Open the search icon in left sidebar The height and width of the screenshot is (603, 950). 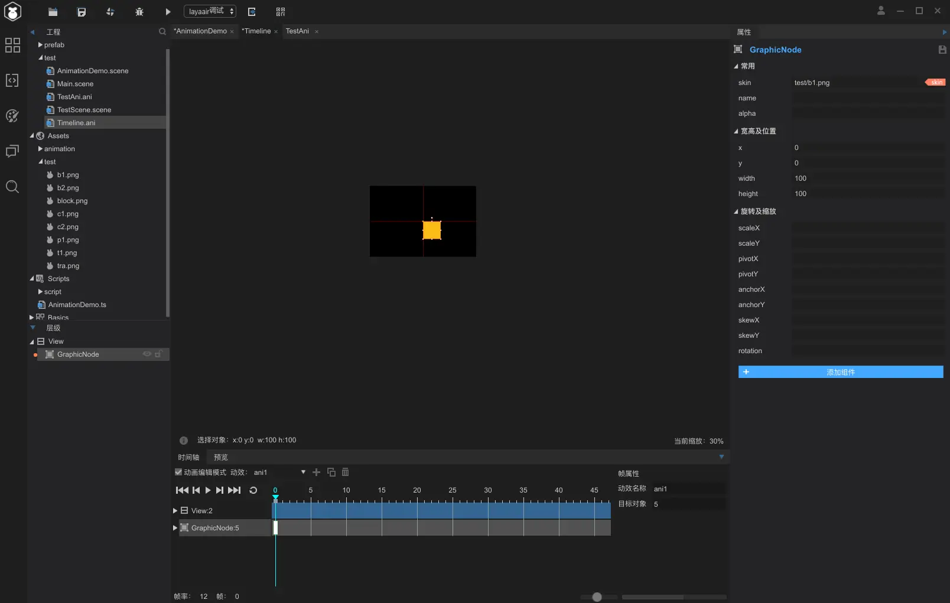point(12,187)
